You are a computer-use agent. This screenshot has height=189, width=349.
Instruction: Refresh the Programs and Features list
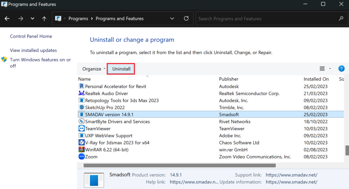pos(186,18)
